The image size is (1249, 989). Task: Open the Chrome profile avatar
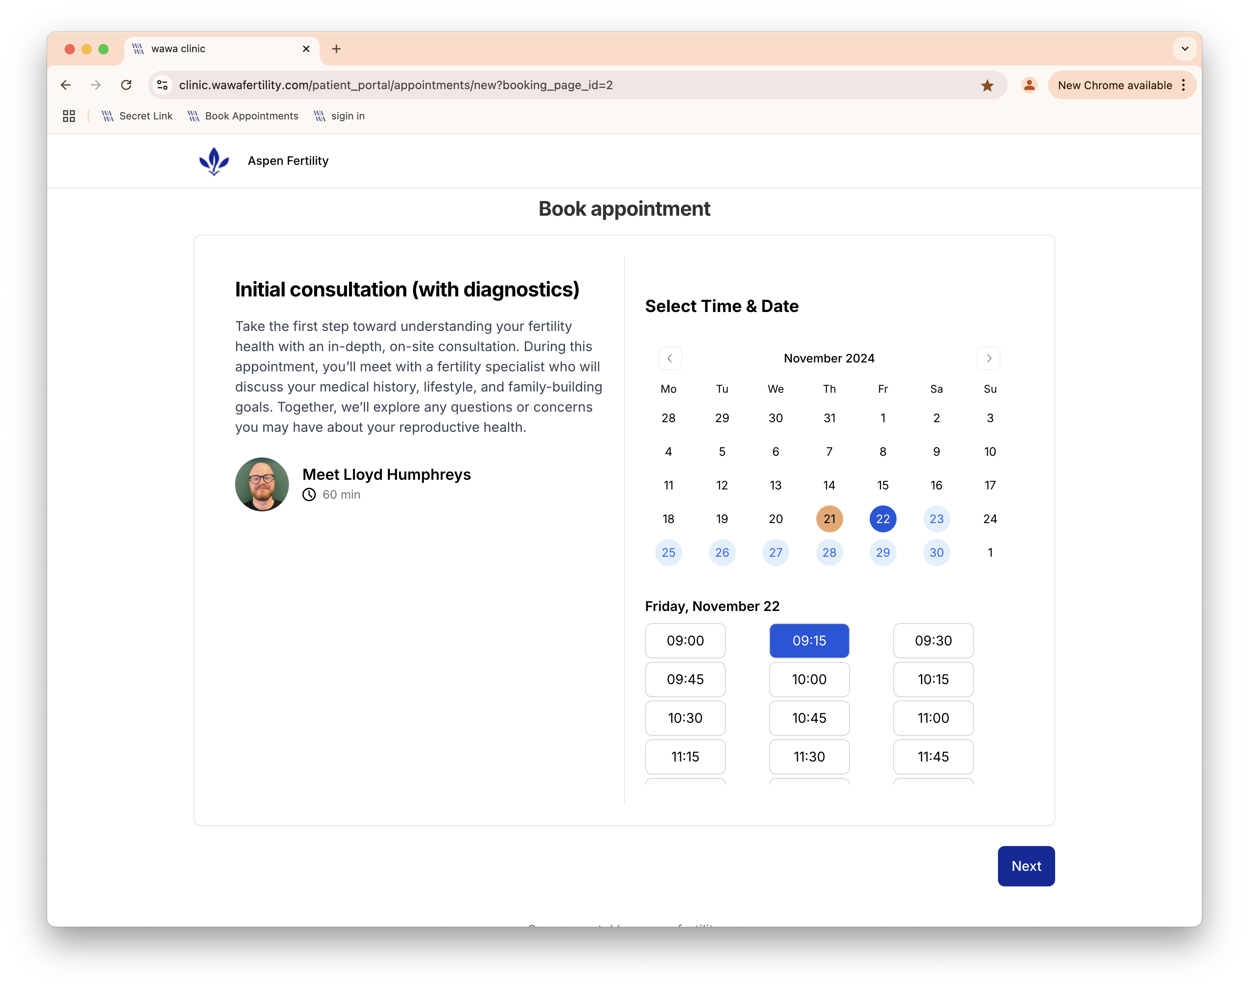(1029, 85)
